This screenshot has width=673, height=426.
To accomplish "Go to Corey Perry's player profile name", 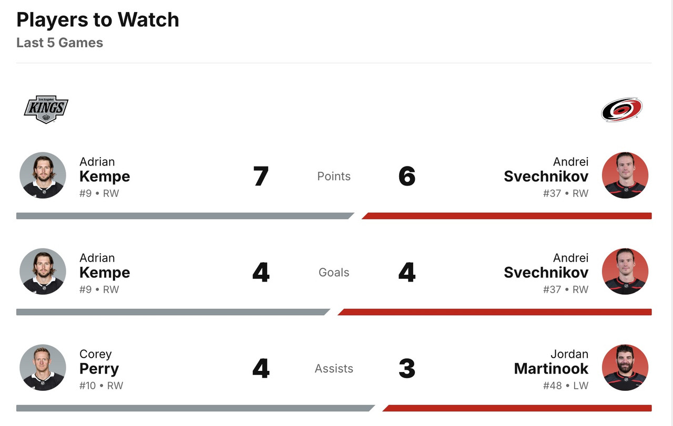I will click(x=99, y=362).
